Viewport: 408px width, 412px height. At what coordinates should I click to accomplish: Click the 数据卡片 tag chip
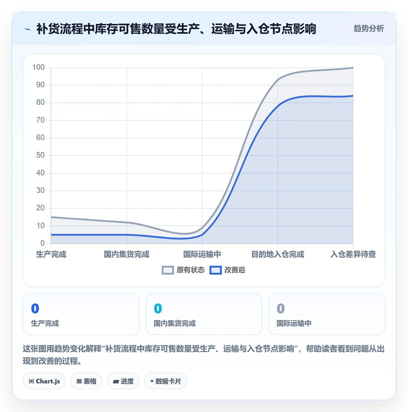pyautogui.click(x=166, y=381)
